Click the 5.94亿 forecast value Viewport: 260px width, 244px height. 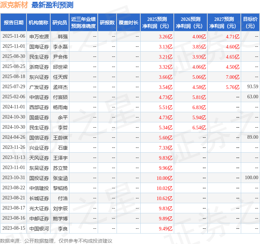(x=199, y=117)
